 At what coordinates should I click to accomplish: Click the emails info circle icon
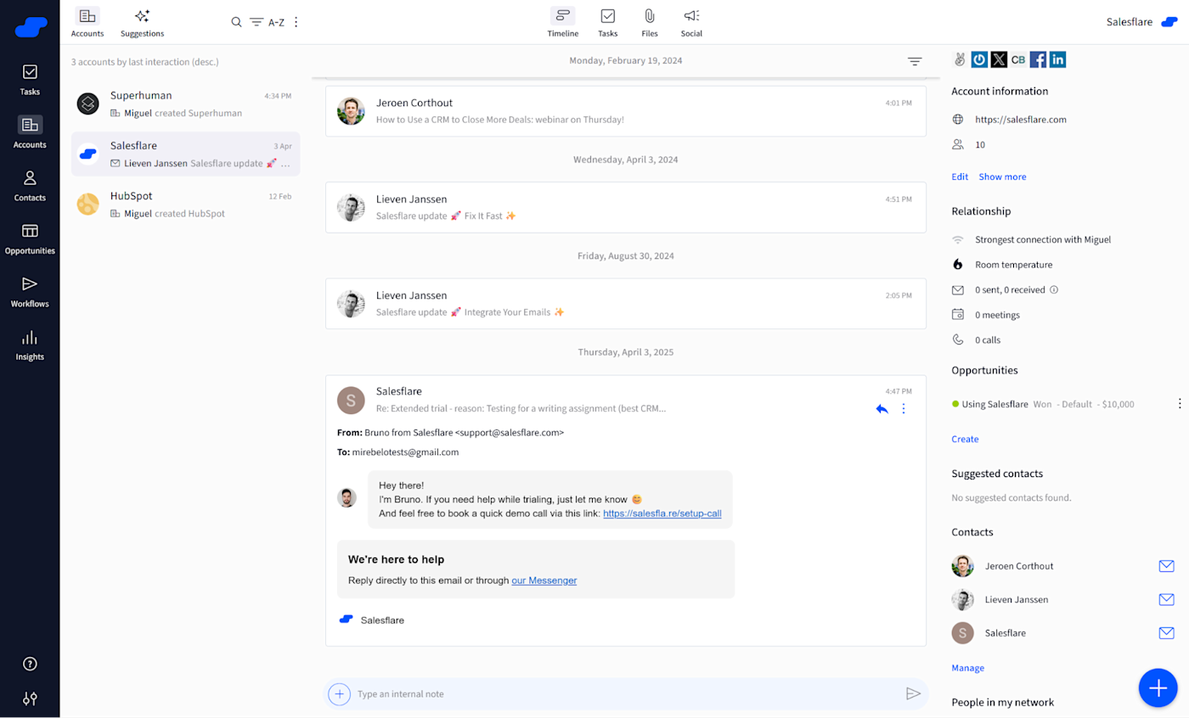pos(1054,289)
